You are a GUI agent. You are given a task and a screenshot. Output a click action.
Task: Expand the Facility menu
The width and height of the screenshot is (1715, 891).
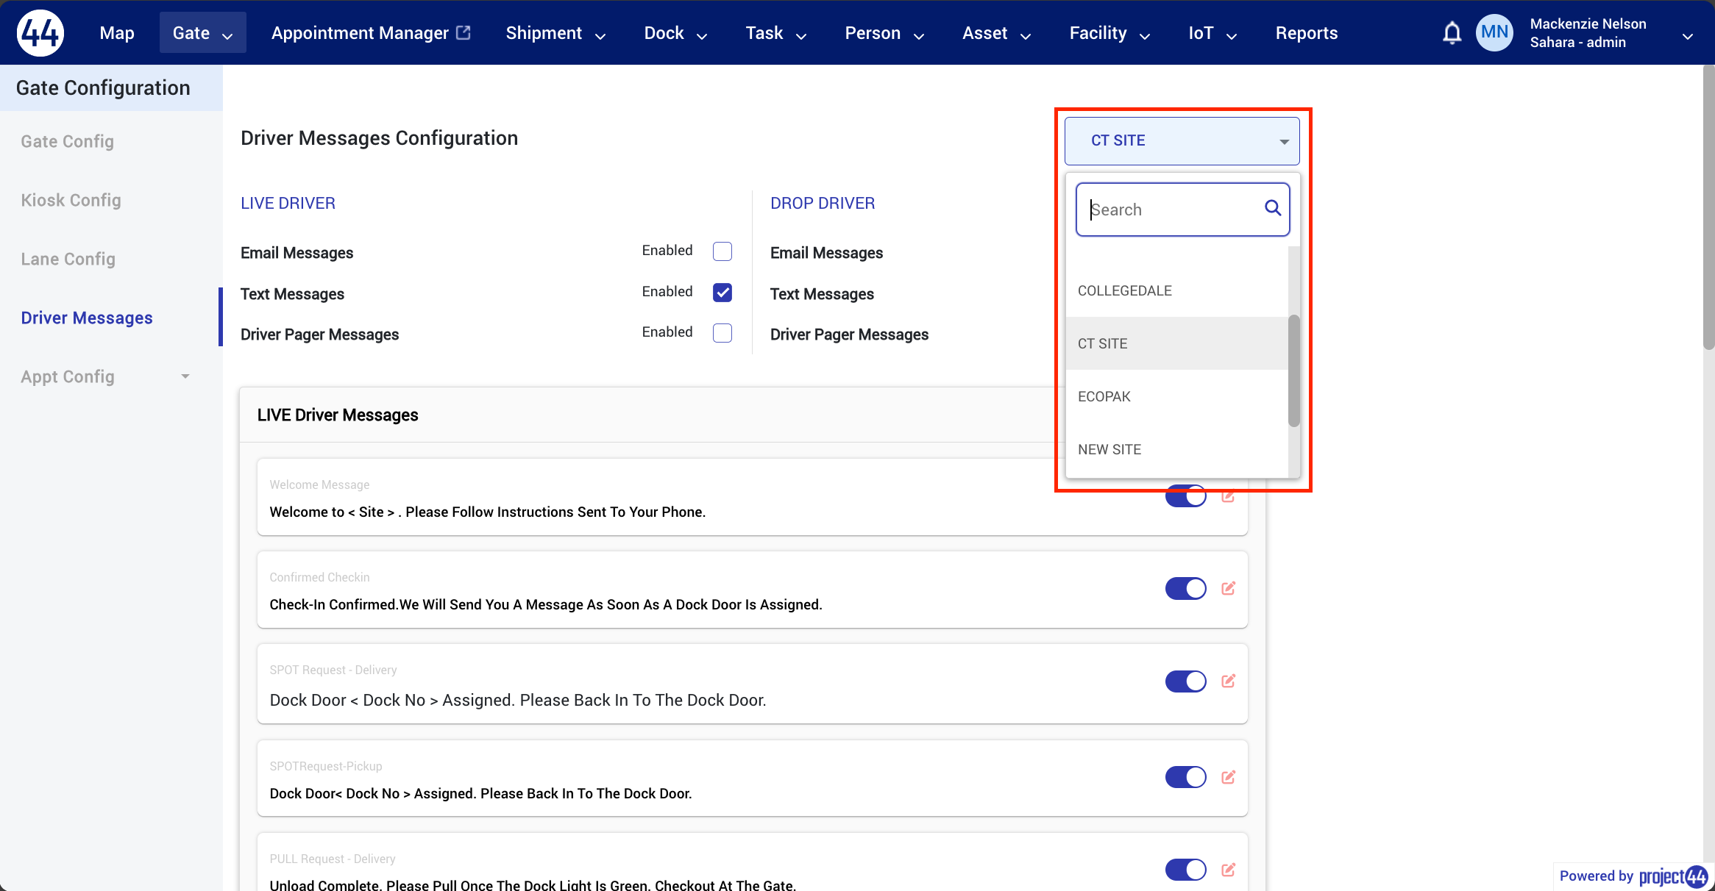(x=1109, y=33)
